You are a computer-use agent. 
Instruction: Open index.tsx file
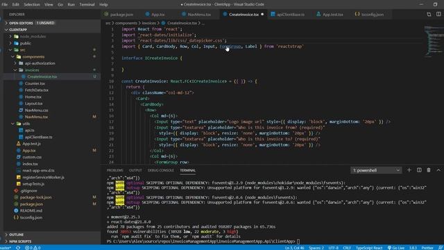[x=30, y=164]
